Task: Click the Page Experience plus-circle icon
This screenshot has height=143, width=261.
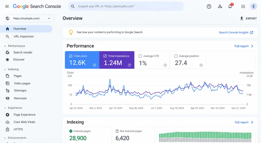Action: (7, 115)
